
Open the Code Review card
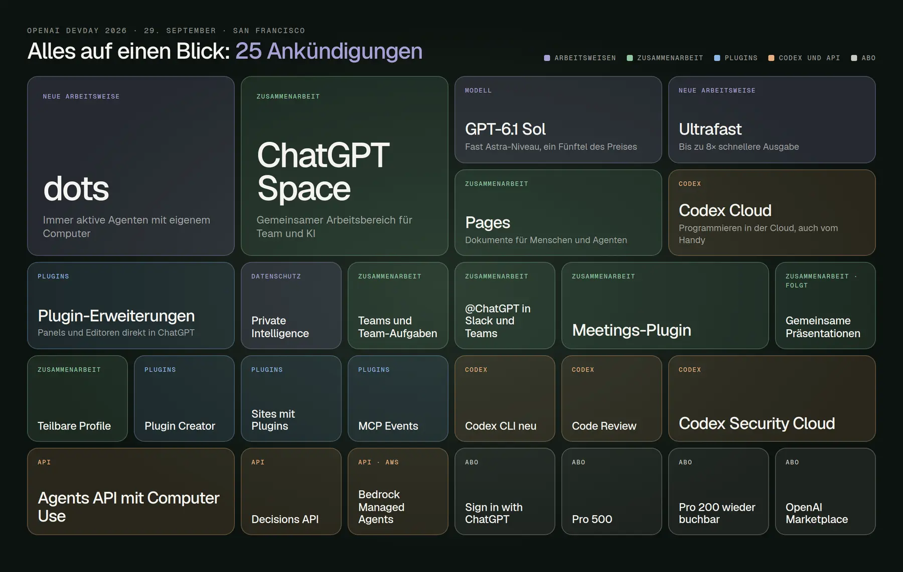(612, 399)
